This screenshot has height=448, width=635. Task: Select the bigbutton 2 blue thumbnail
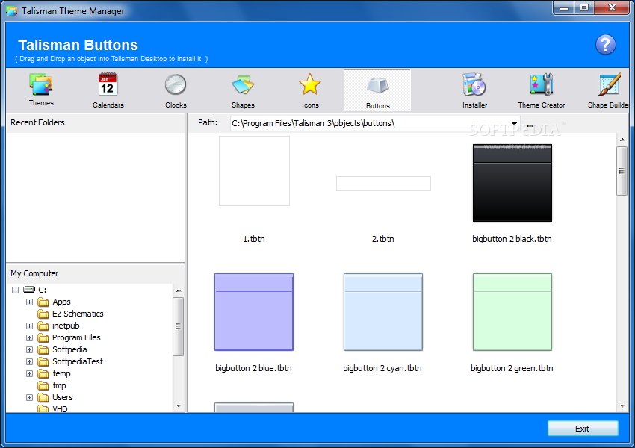(x=254, y=312)
